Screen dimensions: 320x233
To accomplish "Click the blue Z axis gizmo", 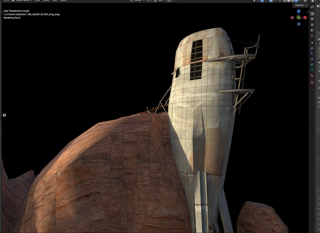I will click(299, 11).
